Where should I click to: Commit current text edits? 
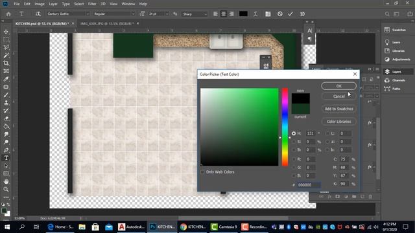tap(290, 14)
